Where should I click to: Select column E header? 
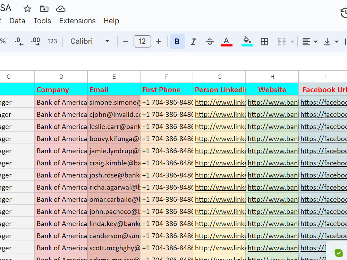(x=114, y=77)
